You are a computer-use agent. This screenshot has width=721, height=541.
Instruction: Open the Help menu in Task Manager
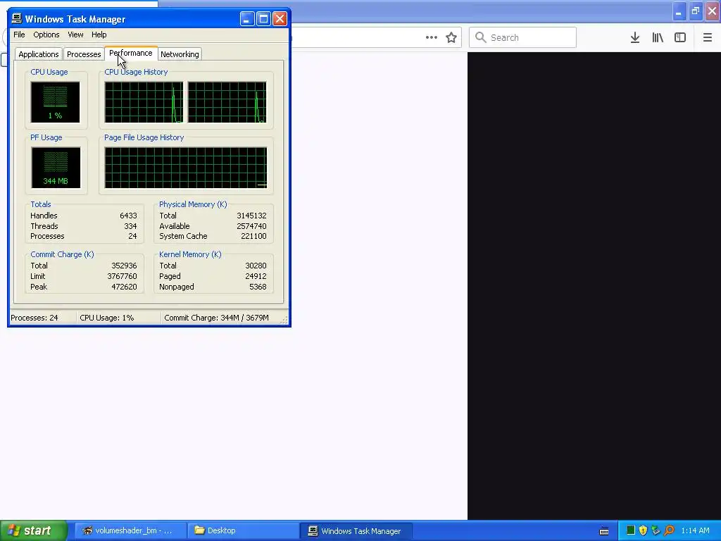(99, 35)
